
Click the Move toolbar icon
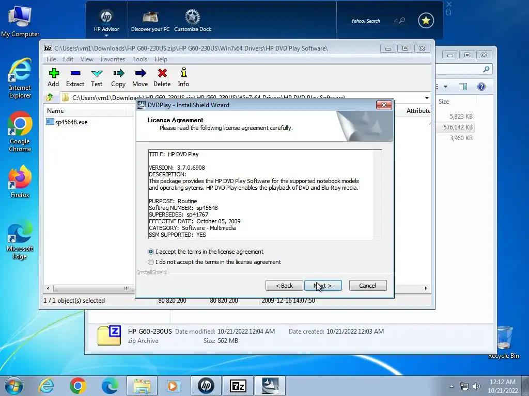[140, 77]
